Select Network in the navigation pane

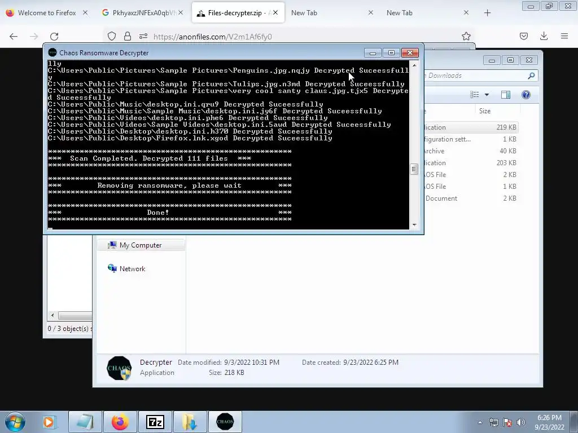click(126, 269)
